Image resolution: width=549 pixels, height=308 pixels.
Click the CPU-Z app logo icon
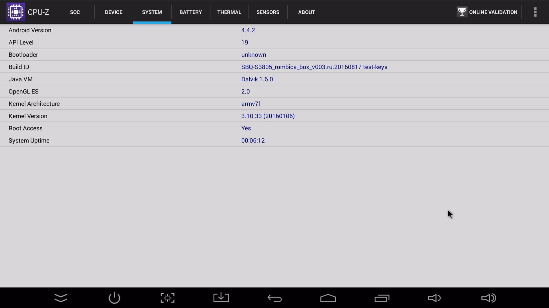pos(16,12)
